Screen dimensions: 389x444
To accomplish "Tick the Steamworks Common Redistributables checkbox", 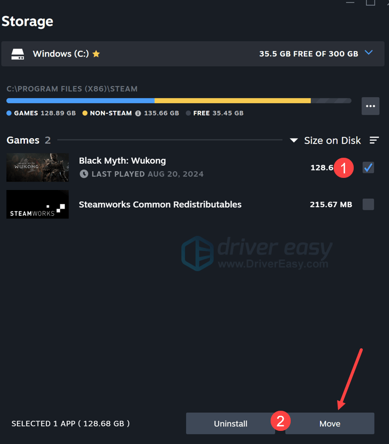I will [x=368, y=204].
